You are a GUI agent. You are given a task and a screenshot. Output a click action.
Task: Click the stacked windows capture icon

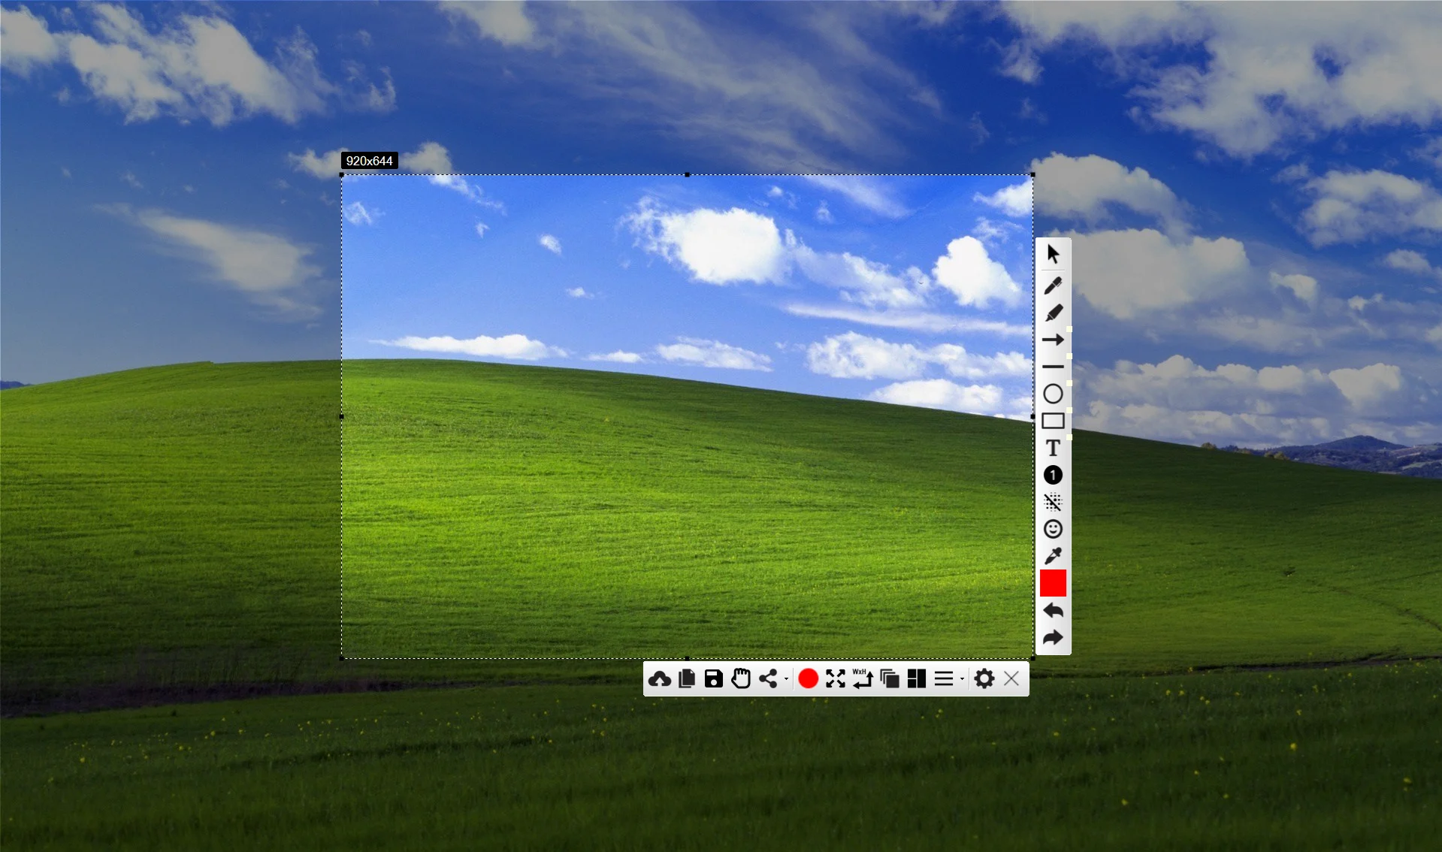tap(890, 679)
